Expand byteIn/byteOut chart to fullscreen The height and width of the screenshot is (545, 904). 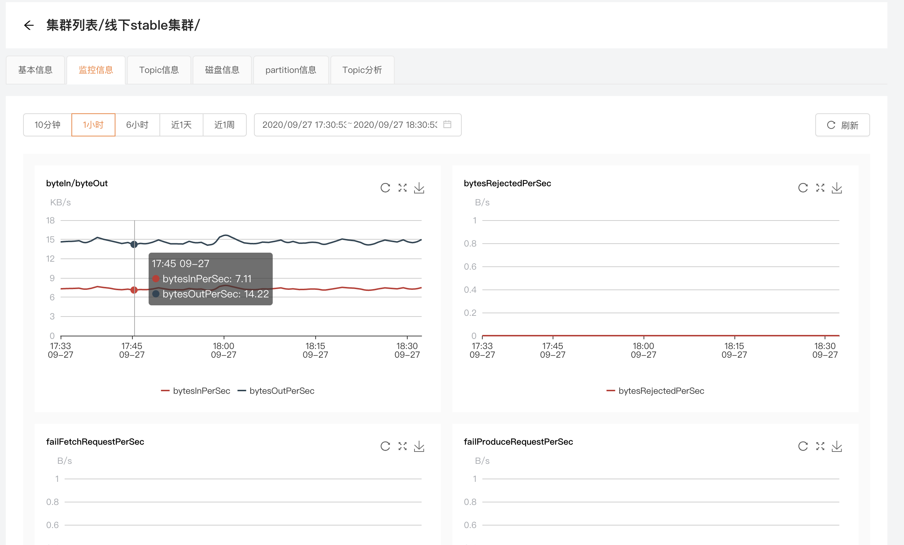pos(403,188)
